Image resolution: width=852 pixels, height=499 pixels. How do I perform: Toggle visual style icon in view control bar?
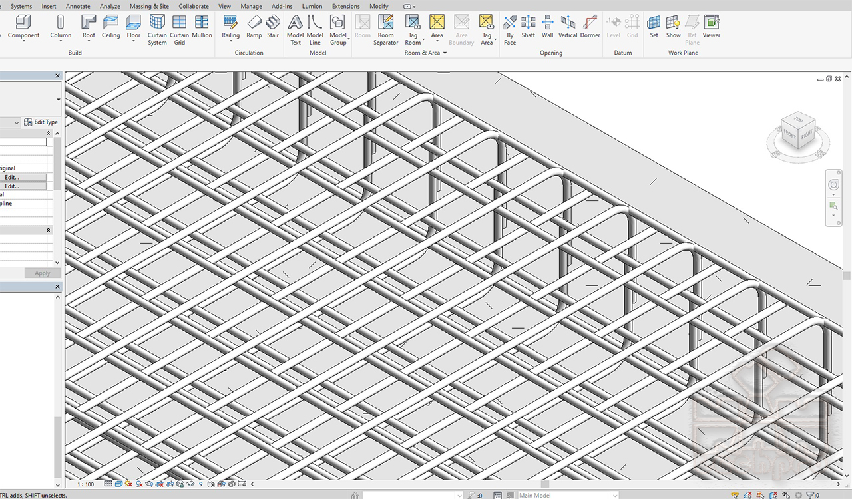(x=118, y=484)
